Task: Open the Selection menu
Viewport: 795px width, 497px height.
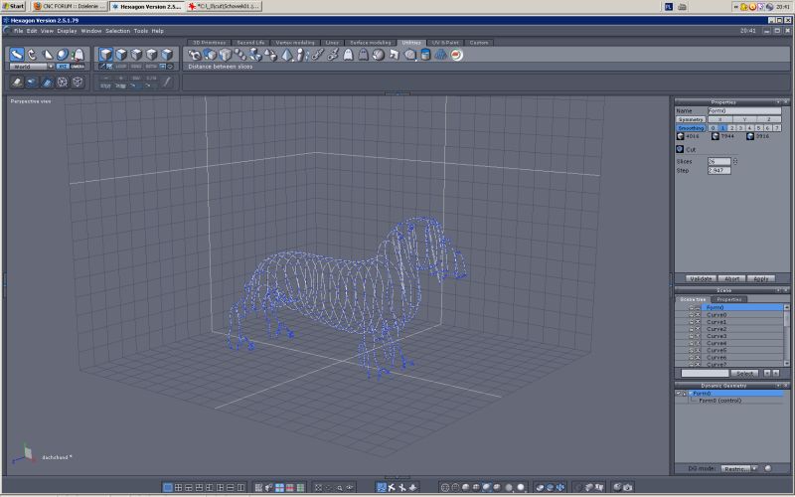Action: [x=117, y=31]
